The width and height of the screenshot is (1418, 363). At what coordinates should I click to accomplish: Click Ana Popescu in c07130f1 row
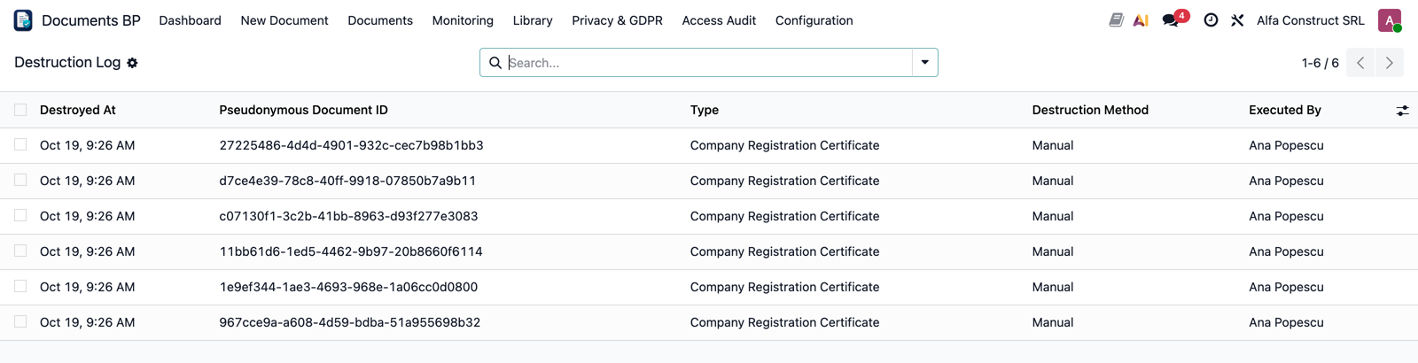1286,216
